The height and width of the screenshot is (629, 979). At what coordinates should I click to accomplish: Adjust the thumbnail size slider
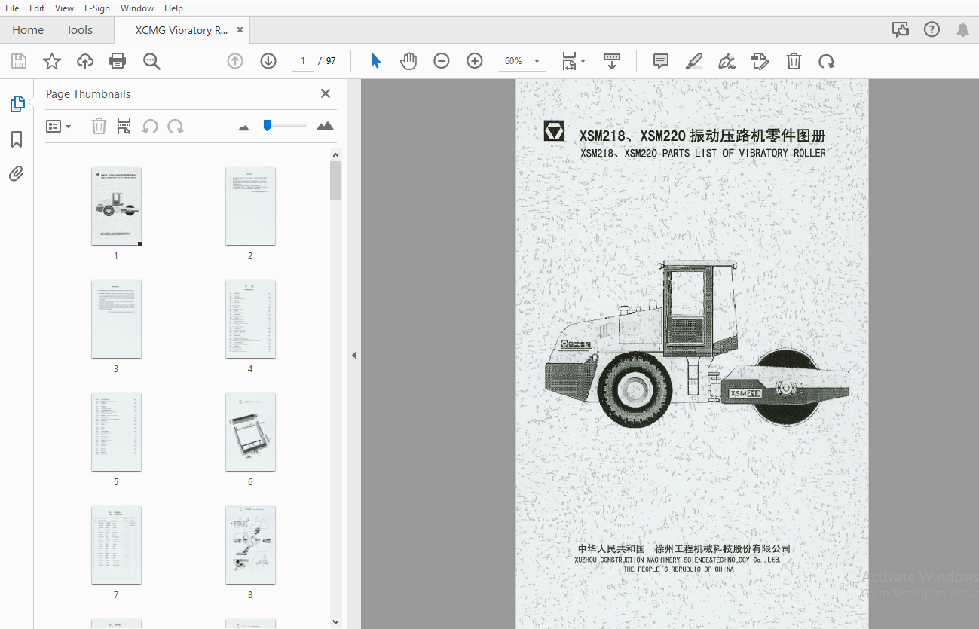[x=284, y=125]
